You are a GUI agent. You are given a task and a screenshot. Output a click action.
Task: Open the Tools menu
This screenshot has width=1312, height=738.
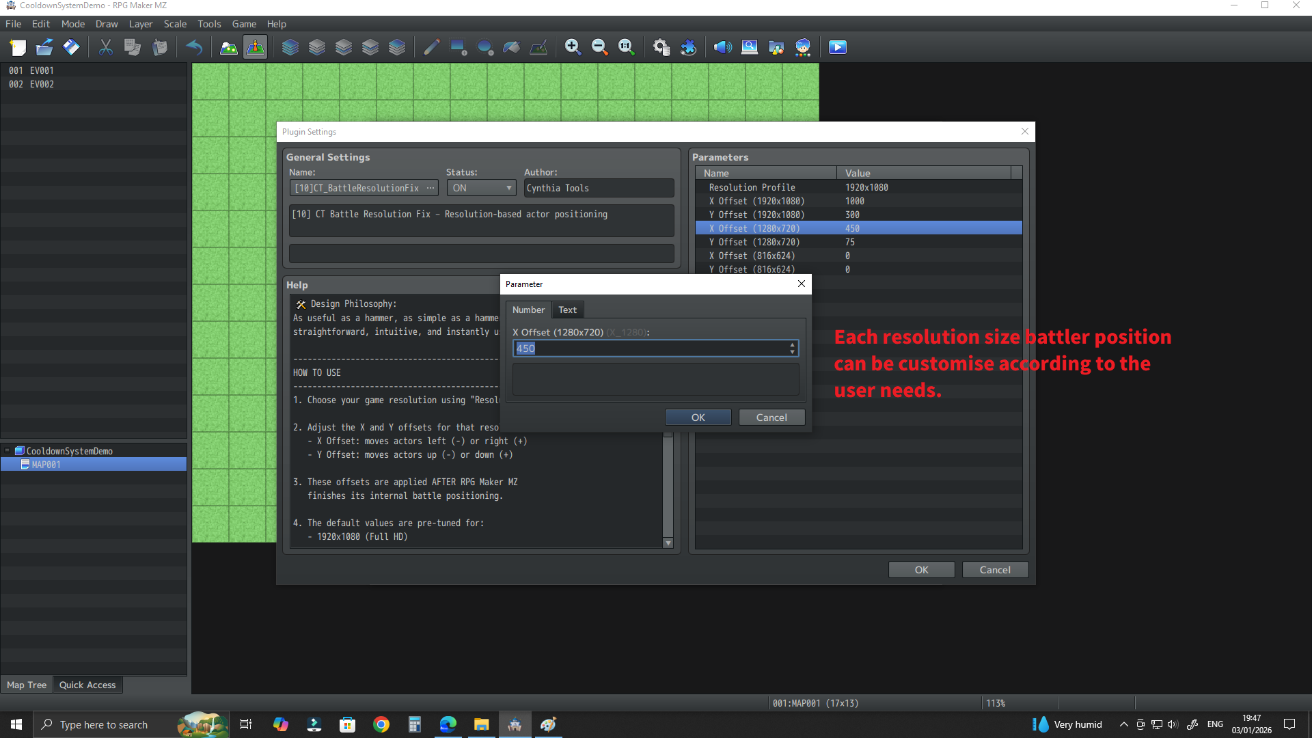(x=209, y=24)
